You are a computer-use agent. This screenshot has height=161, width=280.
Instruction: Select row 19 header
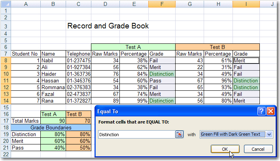6,134
